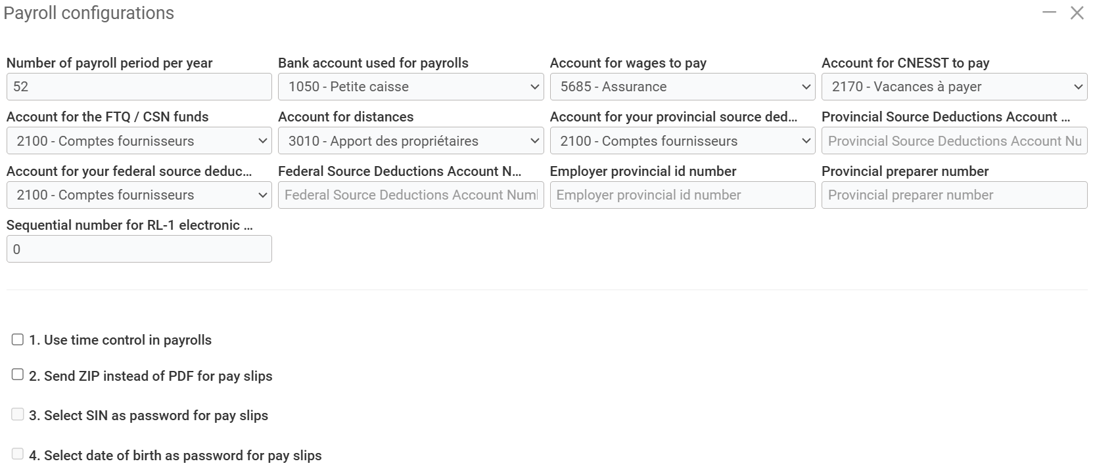Click the Payroll configurations title

tap(89, 13)
